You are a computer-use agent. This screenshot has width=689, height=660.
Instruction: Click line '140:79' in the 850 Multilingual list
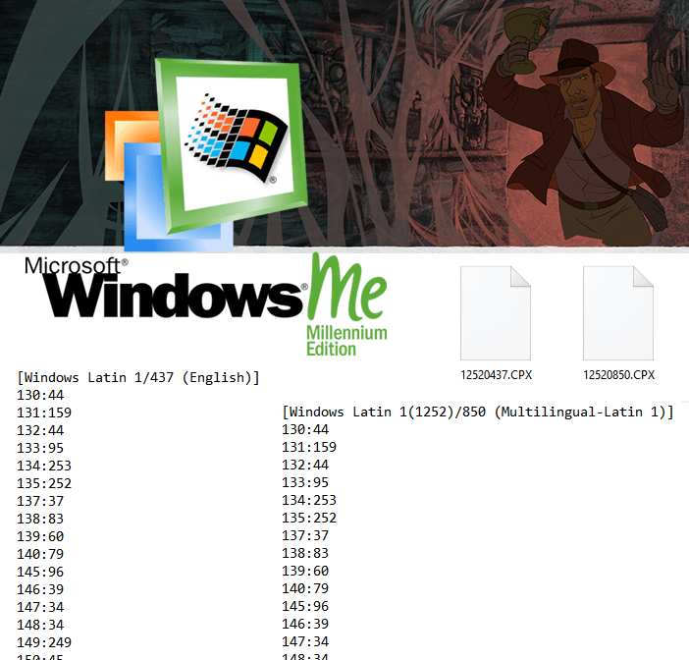pyautogui.click(x=305, y=588)
